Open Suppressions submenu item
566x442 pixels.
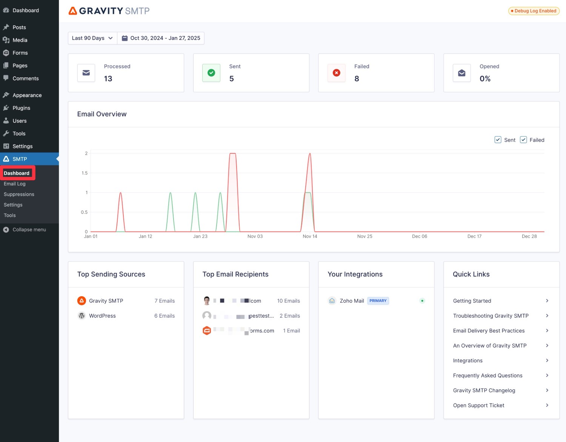[x=19, y=194]
